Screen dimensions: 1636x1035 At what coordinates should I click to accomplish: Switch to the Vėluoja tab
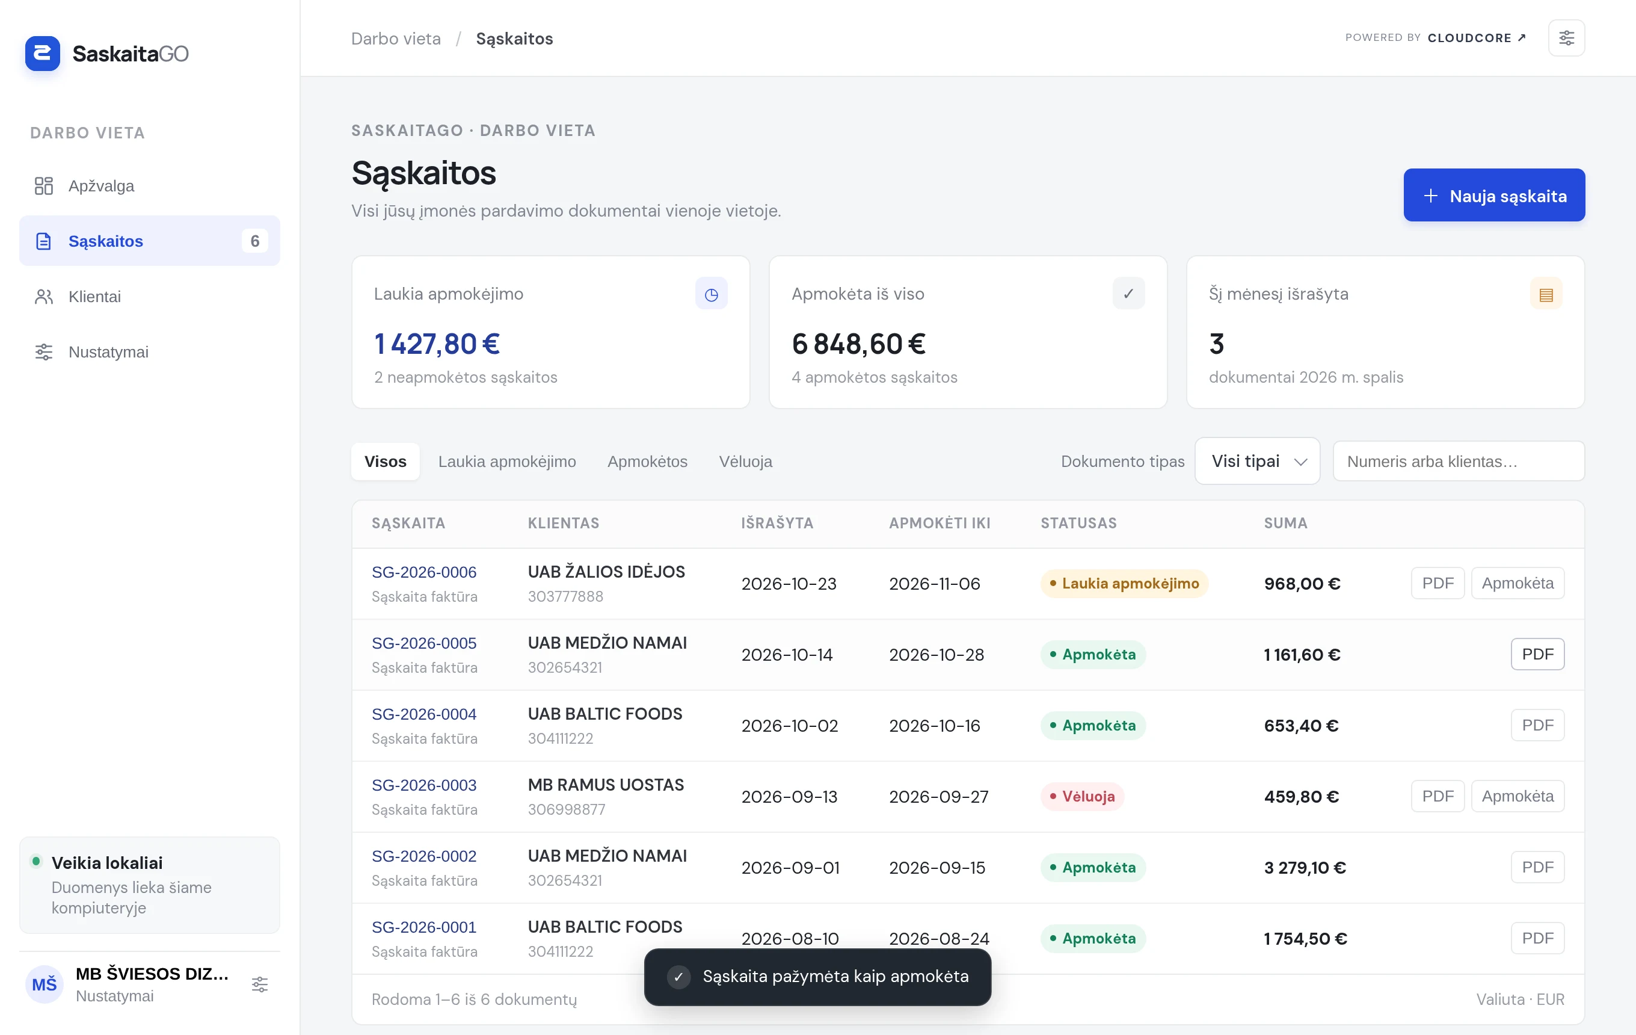[x=745, y=461]
